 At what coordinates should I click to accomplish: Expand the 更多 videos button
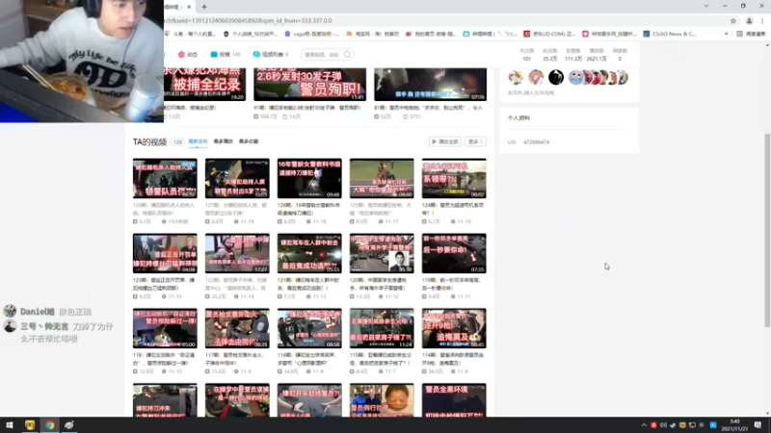pyautogui.click(x=475, y=141)
